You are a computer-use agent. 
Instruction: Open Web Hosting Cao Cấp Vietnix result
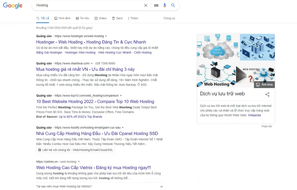94,167
